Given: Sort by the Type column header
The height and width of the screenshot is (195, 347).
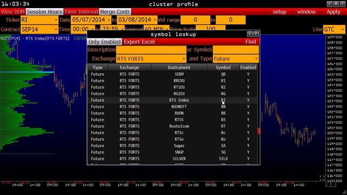Looking at the screenshot, I should (98, 67).
